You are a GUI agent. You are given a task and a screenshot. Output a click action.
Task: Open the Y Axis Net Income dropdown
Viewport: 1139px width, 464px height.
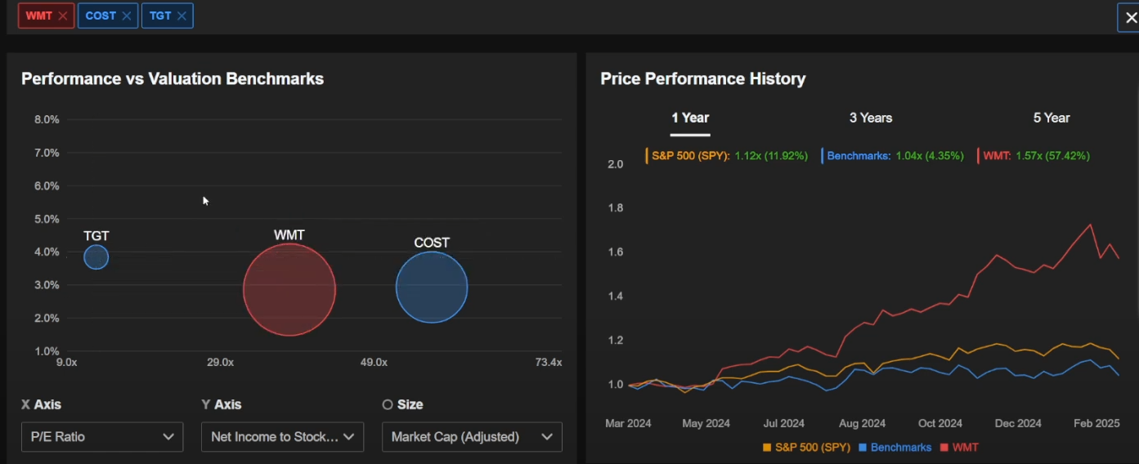click(x=283, y=437)
